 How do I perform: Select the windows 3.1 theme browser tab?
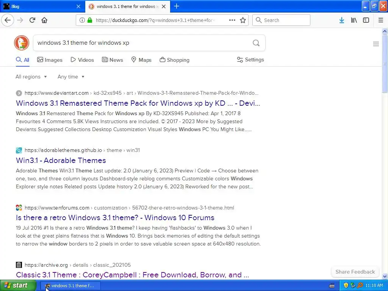click(128, 6)
